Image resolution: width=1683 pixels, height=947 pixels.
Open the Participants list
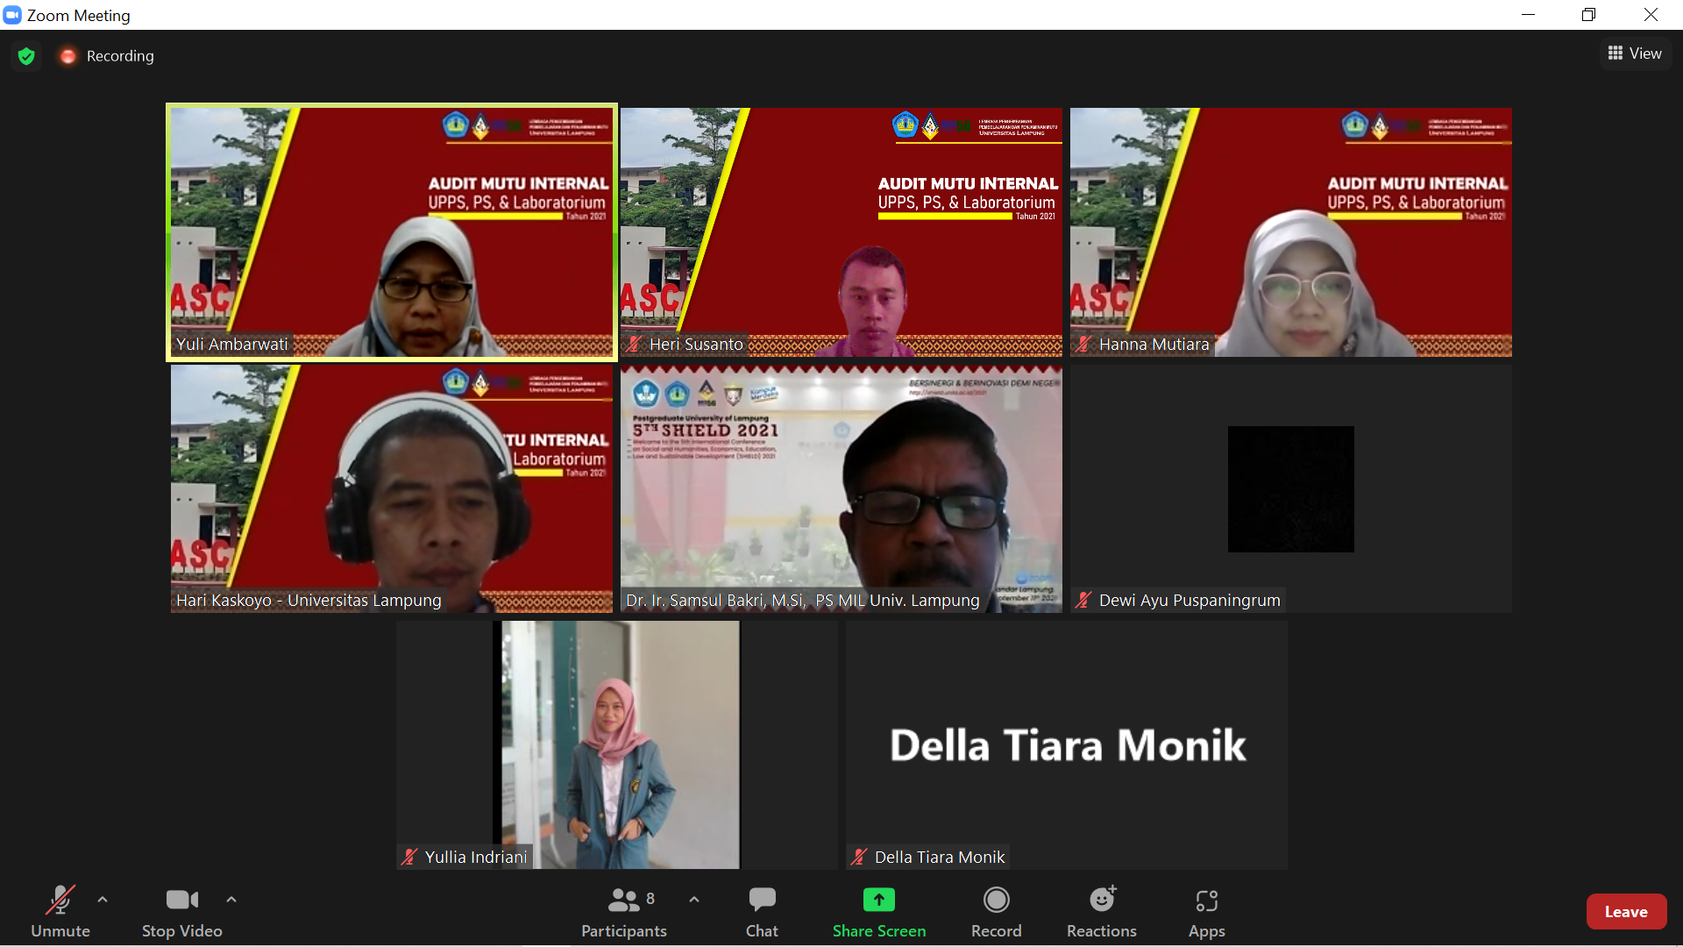point(623,912)
